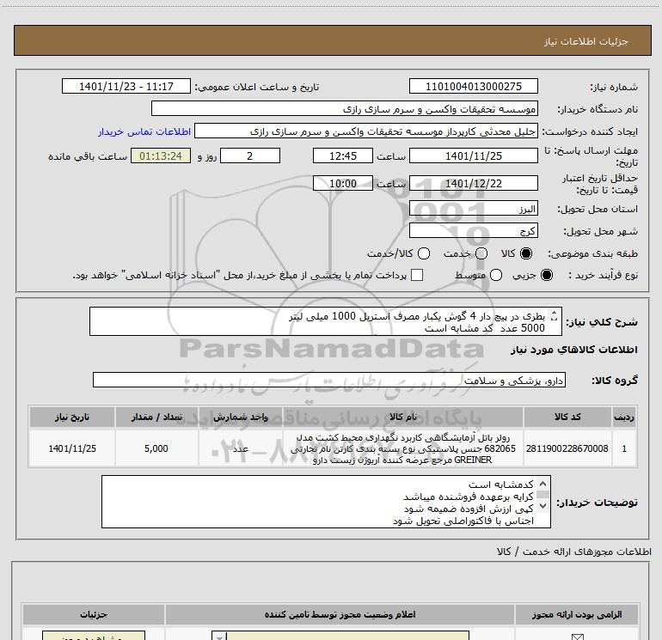Click the deadline time field 12:45
Viewport: 662px width, 640px height.
click(x=343, y=155)
